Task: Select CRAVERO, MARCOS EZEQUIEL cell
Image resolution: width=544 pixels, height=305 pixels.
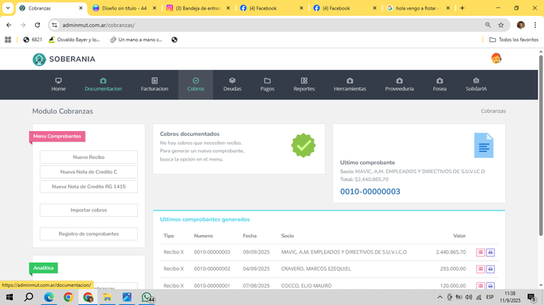Action: (315, 268)
